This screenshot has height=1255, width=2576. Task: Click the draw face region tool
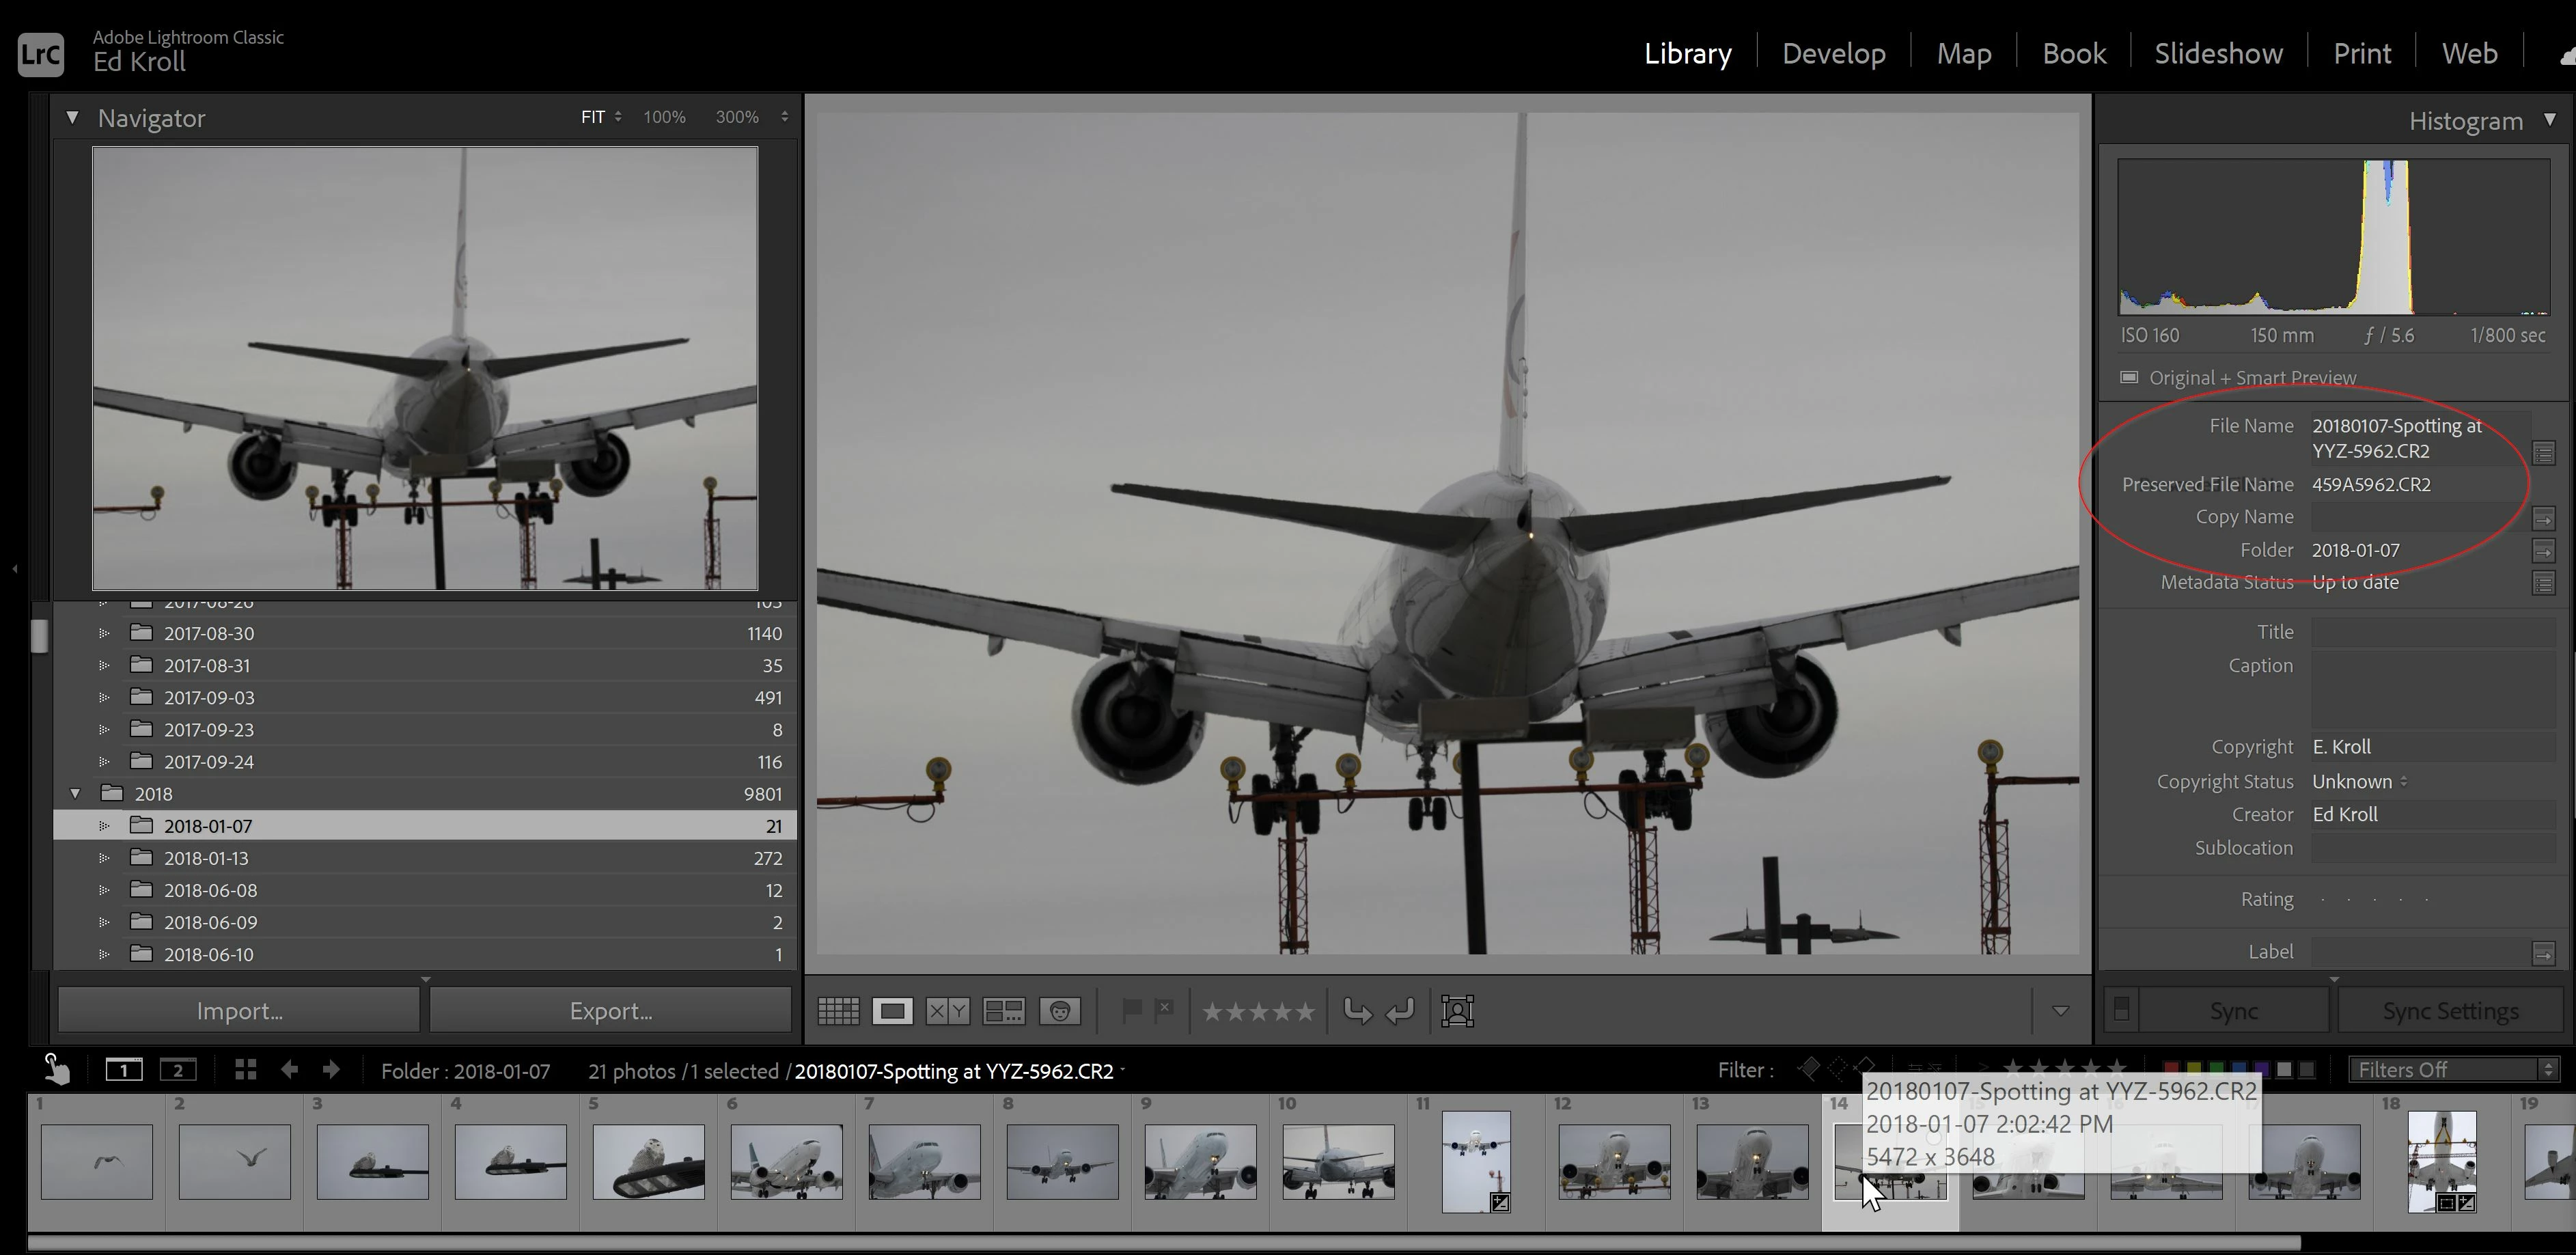pyautogui.click(x=1457, y=1011)
